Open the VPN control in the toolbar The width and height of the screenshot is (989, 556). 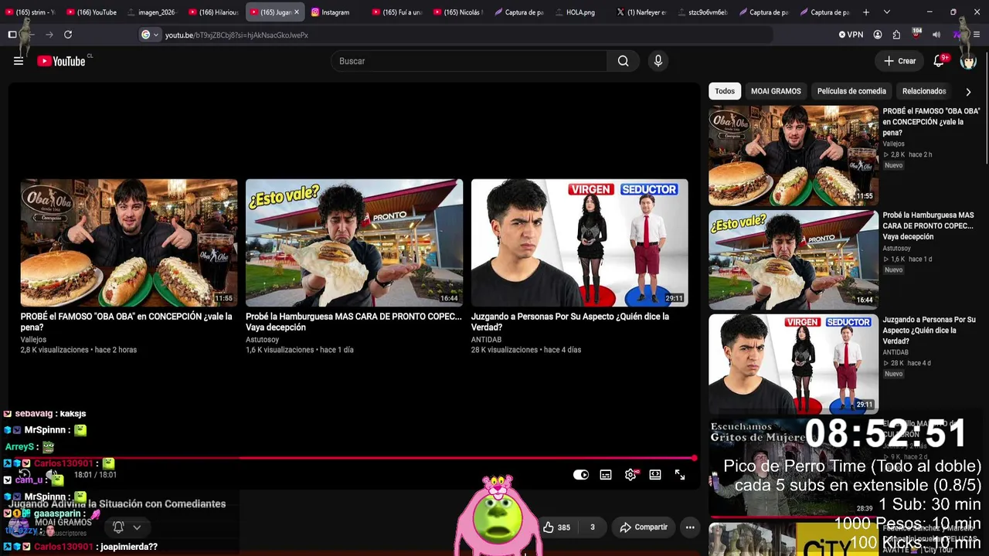[851, 35]
